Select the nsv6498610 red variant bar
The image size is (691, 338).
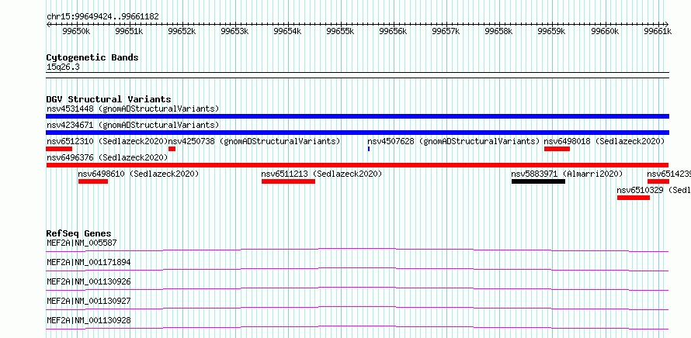(93, 181)
